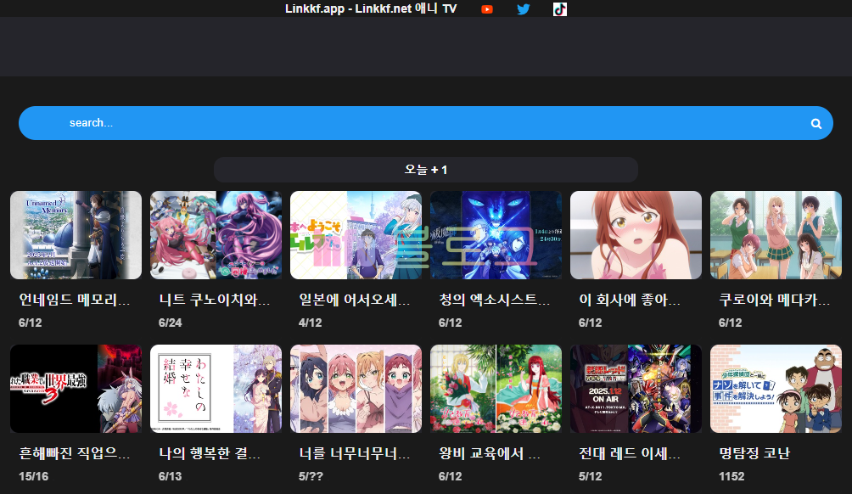Open the Twitter icon in the header
Image resolution: width=852 pixels, height=494 pixels.
click(x=523, y=9)
